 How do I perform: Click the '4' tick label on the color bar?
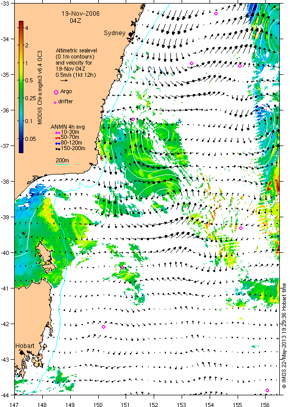point(27,27)
